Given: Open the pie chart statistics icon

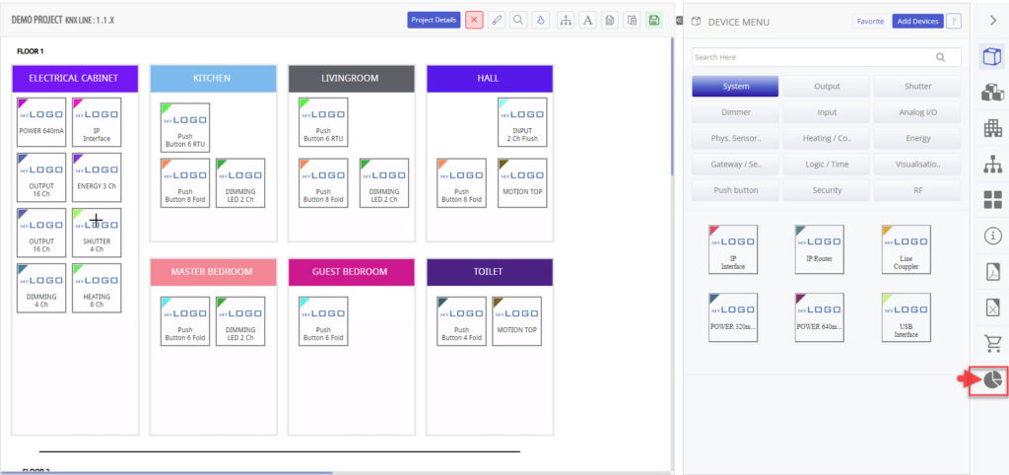Looking at the screenshot, I should pyautogui.click(x=993, y=380).
